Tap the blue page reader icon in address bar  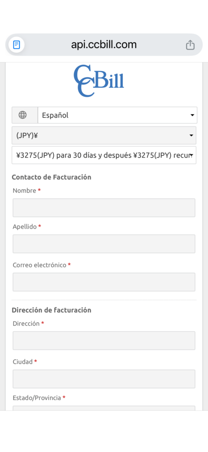pyautogui.click(x=17, y=45)
